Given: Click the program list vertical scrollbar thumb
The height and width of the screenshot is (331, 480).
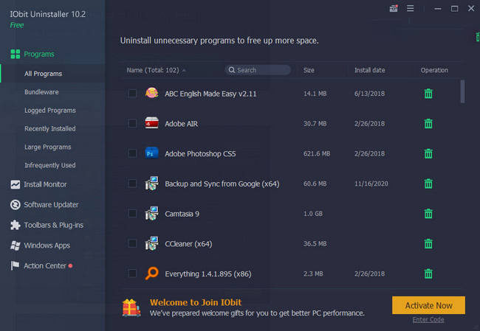Looking at the screenshot, I should (x=462, y=91).
